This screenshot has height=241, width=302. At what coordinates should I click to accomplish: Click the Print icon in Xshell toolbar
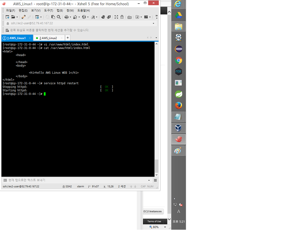[x=67, y=17]
